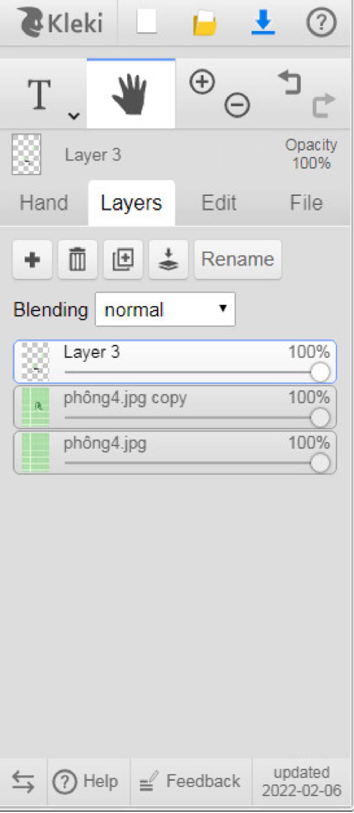Open the question mark help icon at top

pos(321,22)
